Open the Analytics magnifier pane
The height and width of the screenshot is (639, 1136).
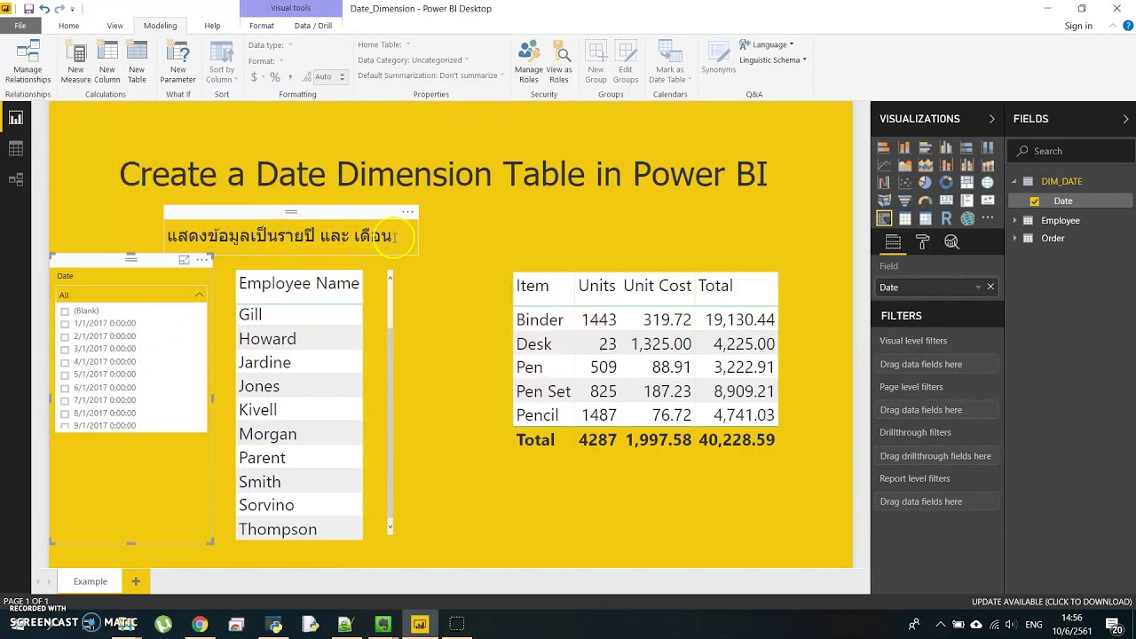click(x=952, y=241)
